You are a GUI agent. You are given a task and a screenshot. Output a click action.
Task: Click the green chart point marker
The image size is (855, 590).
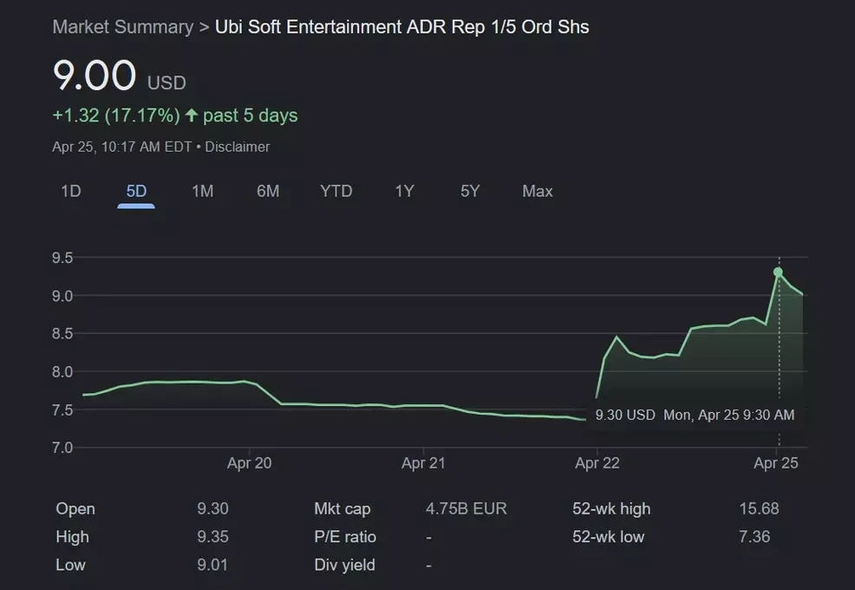pyautogui.click(x=778, y=272)
